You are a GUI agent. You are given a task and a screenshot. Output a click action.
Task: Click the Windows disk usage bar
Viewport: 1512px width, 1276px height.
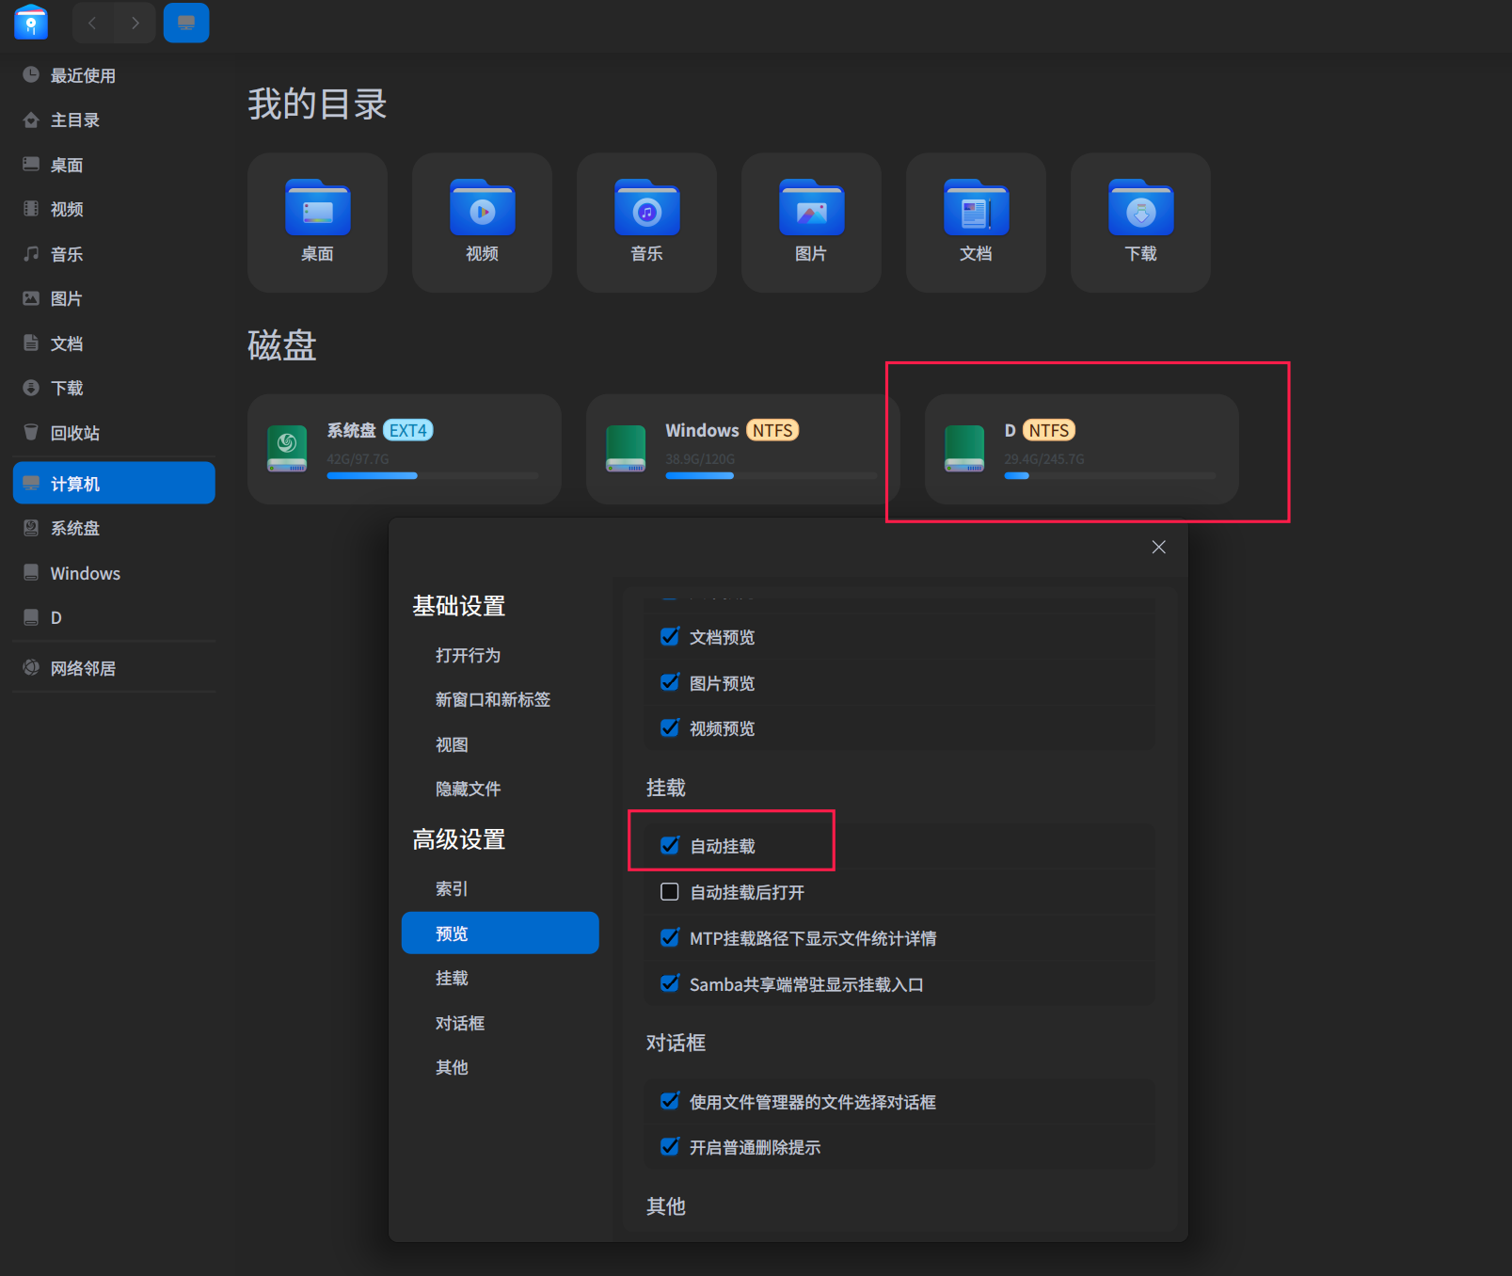[x=772, y=476]
